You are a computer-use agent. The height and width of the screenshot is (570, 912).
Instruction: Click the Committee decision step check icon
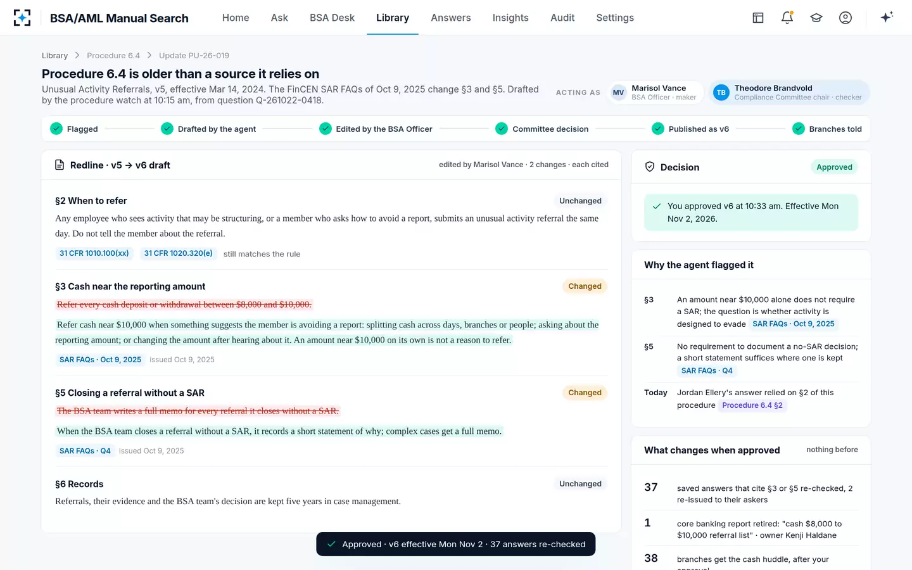pos(502,129)
